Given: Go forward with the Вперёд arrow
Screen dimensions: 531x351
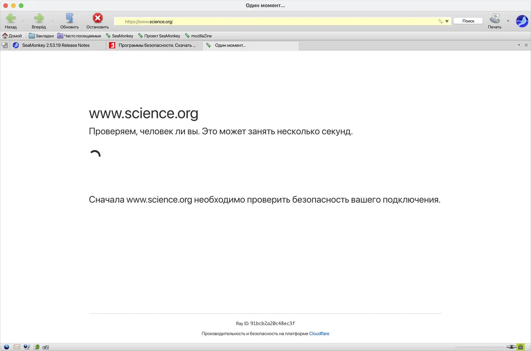Looking at the screenshot, I should tap(39, 21).
